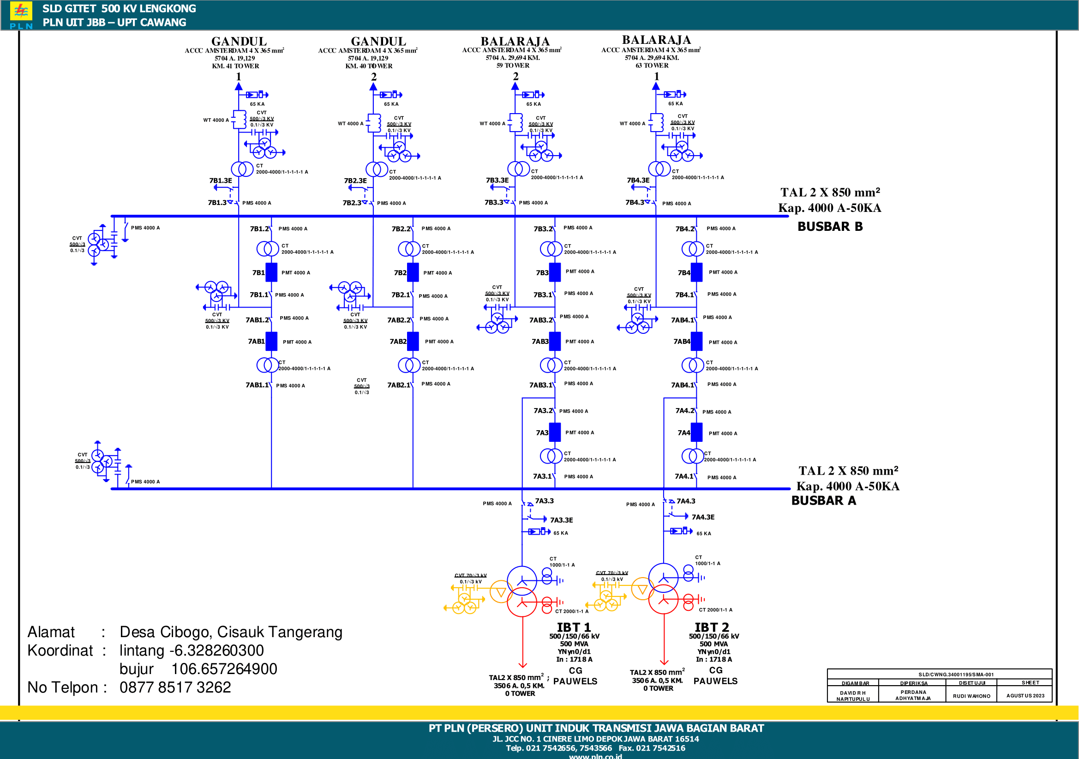
Task: Click the BUSBAR A label
Action: (x=823, y=500)
